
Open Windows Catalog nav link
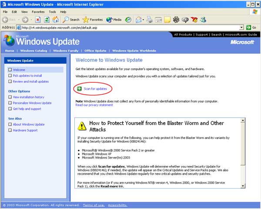click(x=33, y=51)
